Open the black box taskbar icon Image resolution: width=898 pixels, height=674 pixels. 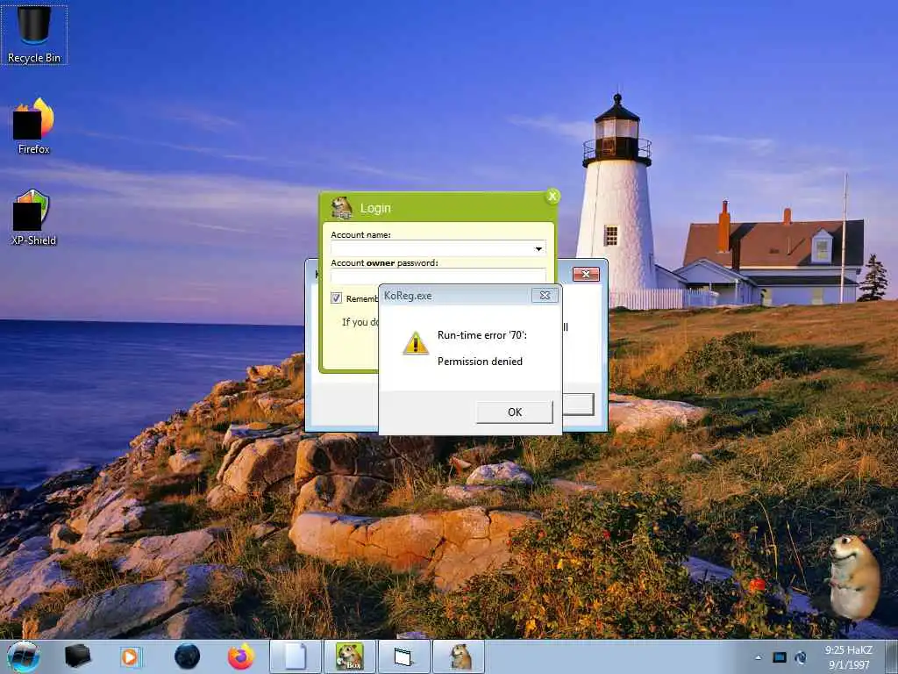tap(77, 656)
